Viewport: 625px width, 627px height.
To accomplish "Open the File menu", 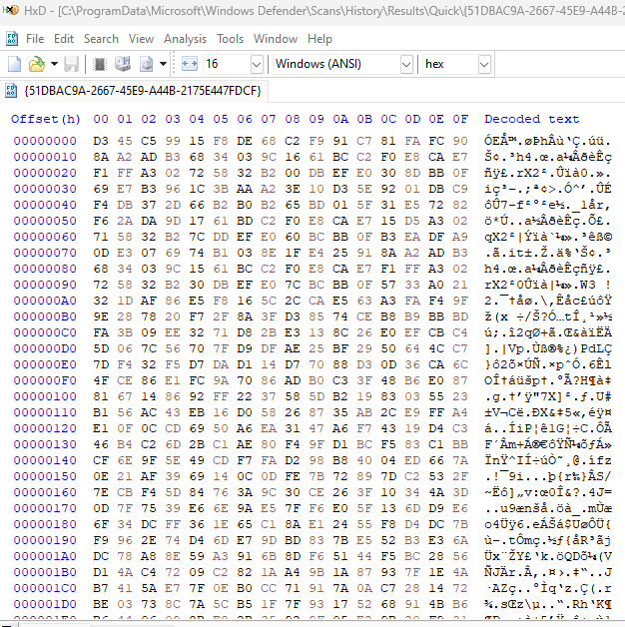I will pos(35,39).
